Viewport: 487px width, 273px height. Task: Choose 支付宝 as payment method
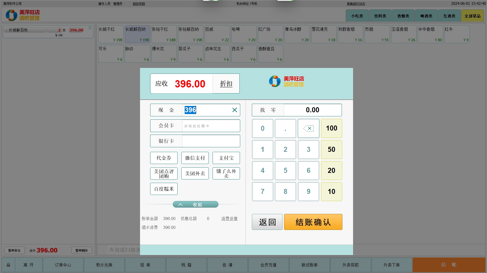226,158
